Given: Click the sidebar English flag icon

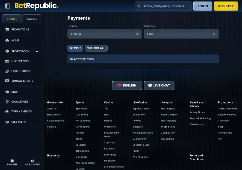Looking at the screenshot, I should click(x=12, y=161).
